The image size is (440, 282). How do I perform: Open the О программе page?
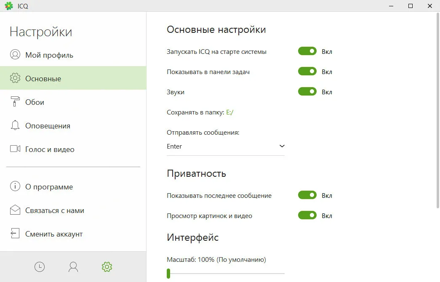tap(73, 186)
